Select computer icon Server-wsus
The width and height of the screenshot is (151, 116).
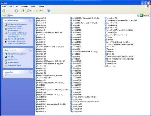(x=106, y=66)
